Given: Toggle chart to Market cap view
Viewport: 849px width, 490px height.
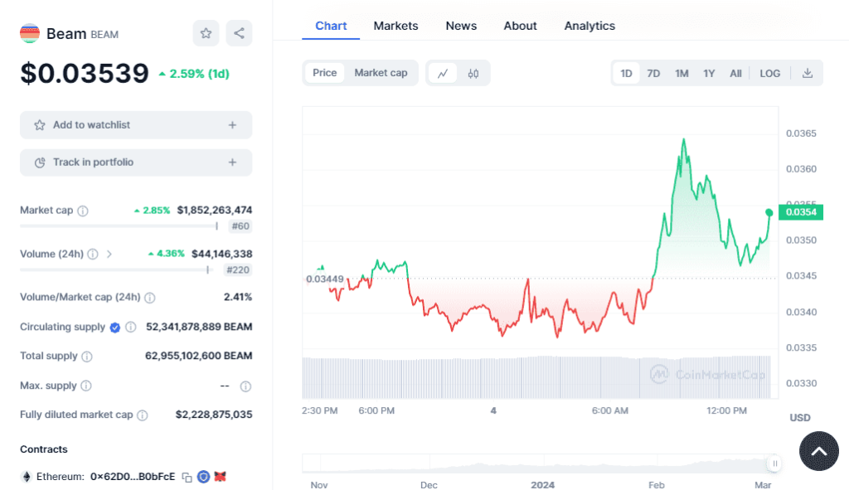Looking at the screenshot, I should [381, 73].
